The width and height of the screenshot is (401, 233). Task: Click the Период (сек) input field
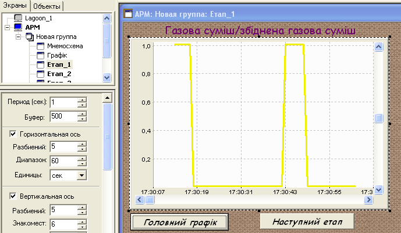tap(63, 102)
